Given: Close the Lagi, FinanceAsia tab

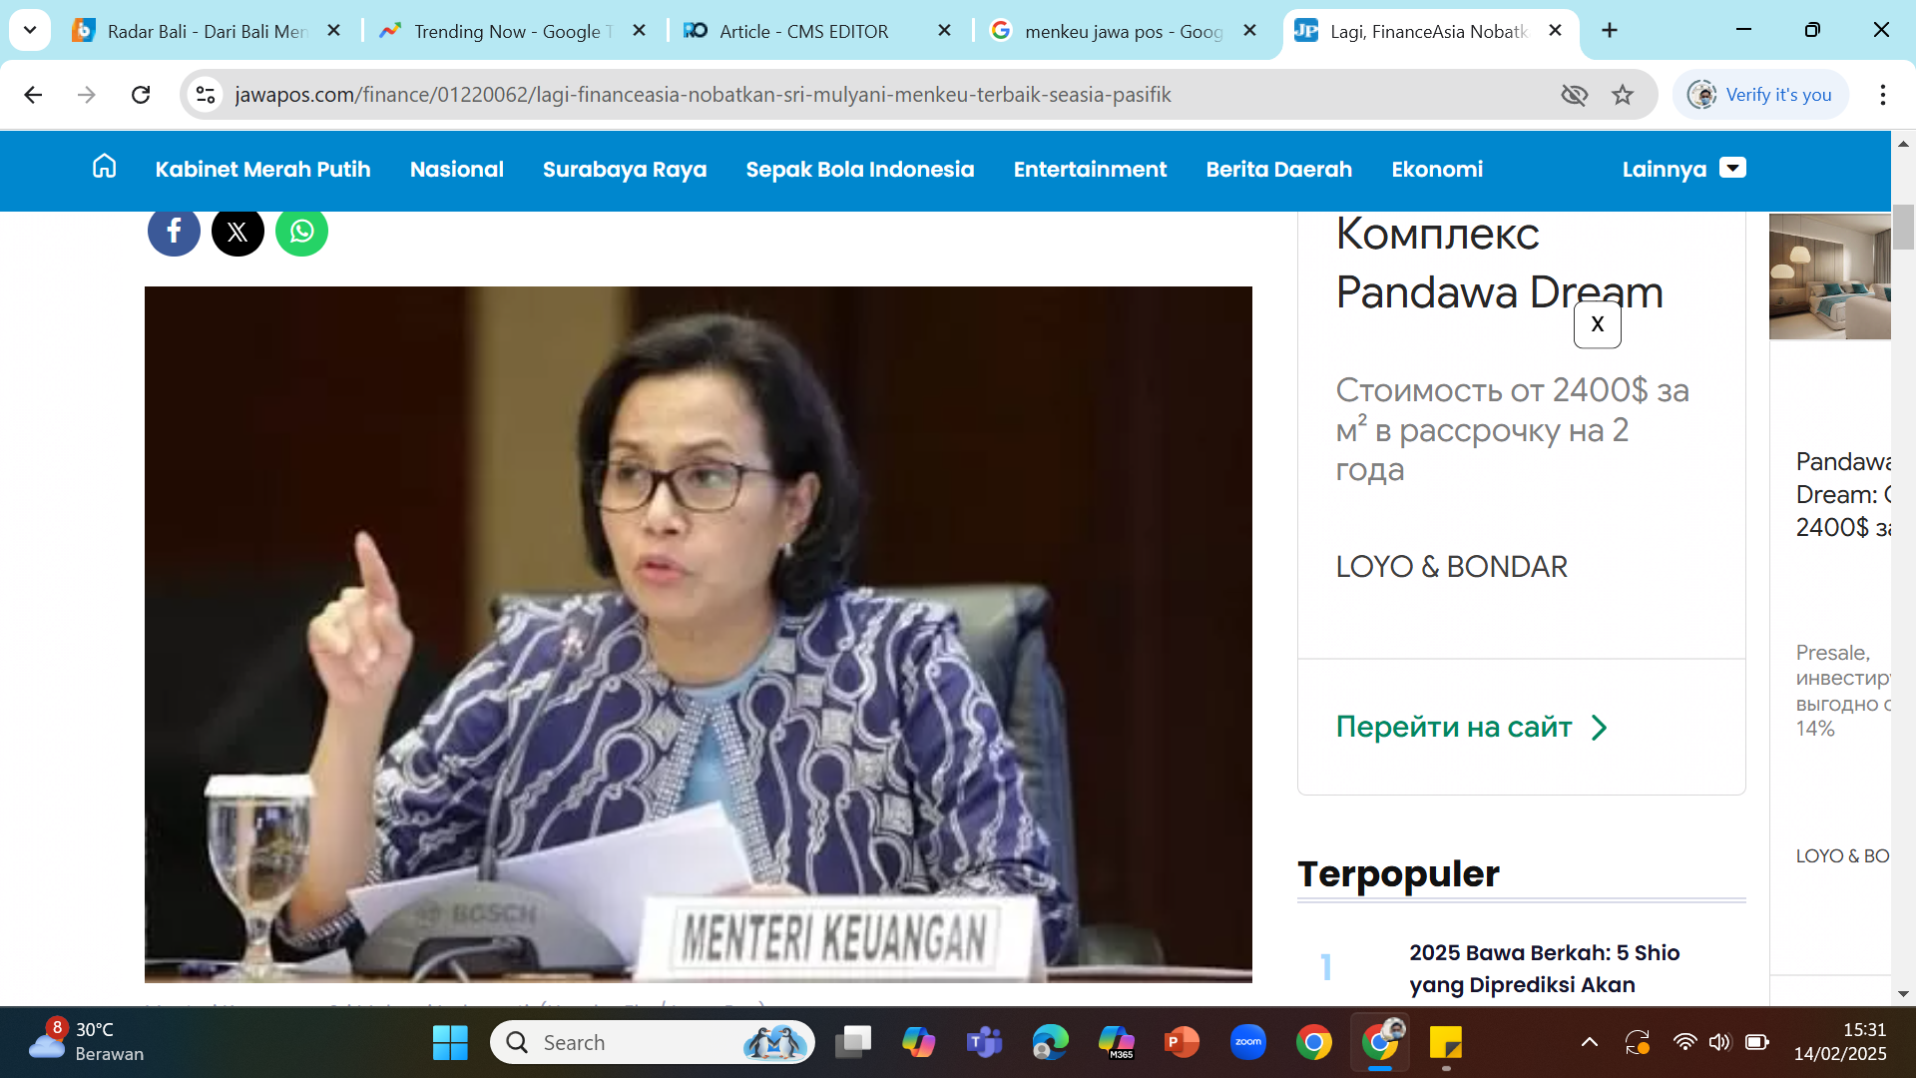Looking at the screenshot, I should pos(1555,31).
